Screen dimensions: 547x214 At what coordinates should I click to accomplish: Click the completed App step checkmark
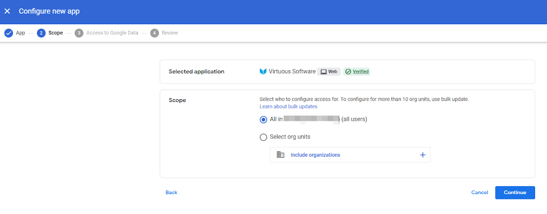[x=8, y=33]
